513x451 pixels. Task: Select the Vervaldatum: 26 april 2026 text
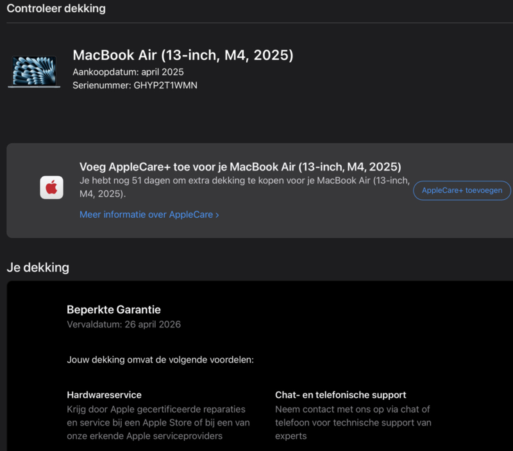click(124, 325)
